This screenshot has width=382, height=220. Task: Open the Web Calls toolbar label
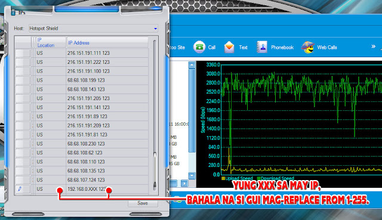(x=326, y=48)
